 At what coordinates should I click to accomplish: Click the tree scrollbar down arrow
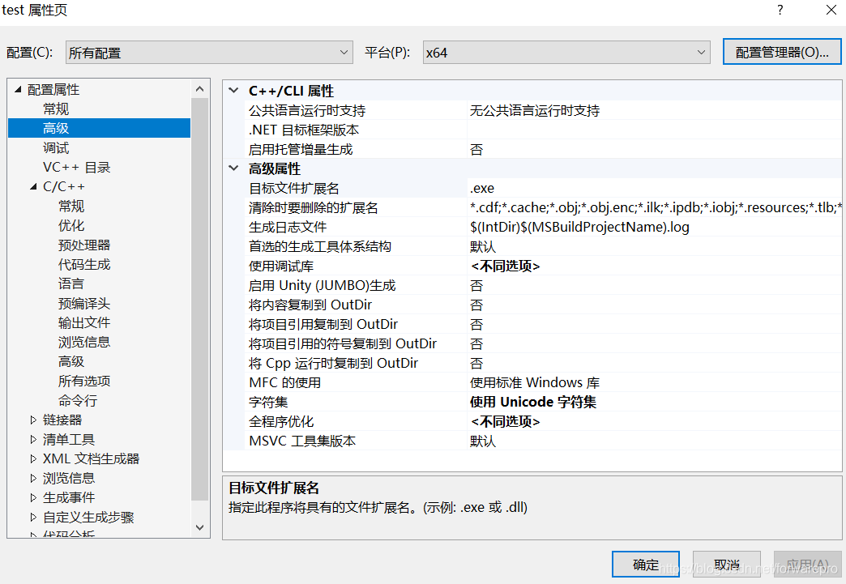point(199,526)
